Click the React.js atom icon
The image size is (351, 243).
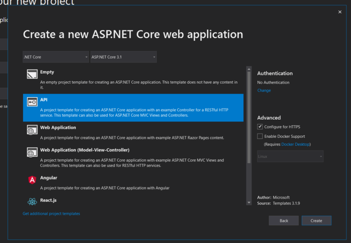32,201
